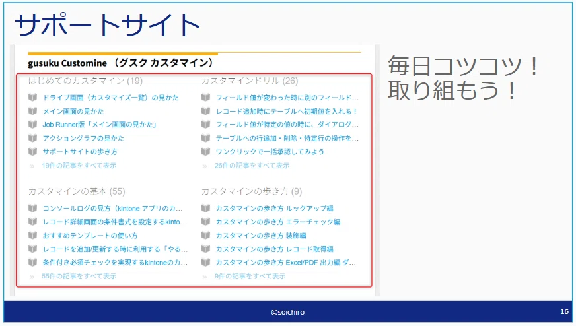
Task: Open Job Runner版「メイン画面の見かた」 article link
Action: click(x=100, y=125)
